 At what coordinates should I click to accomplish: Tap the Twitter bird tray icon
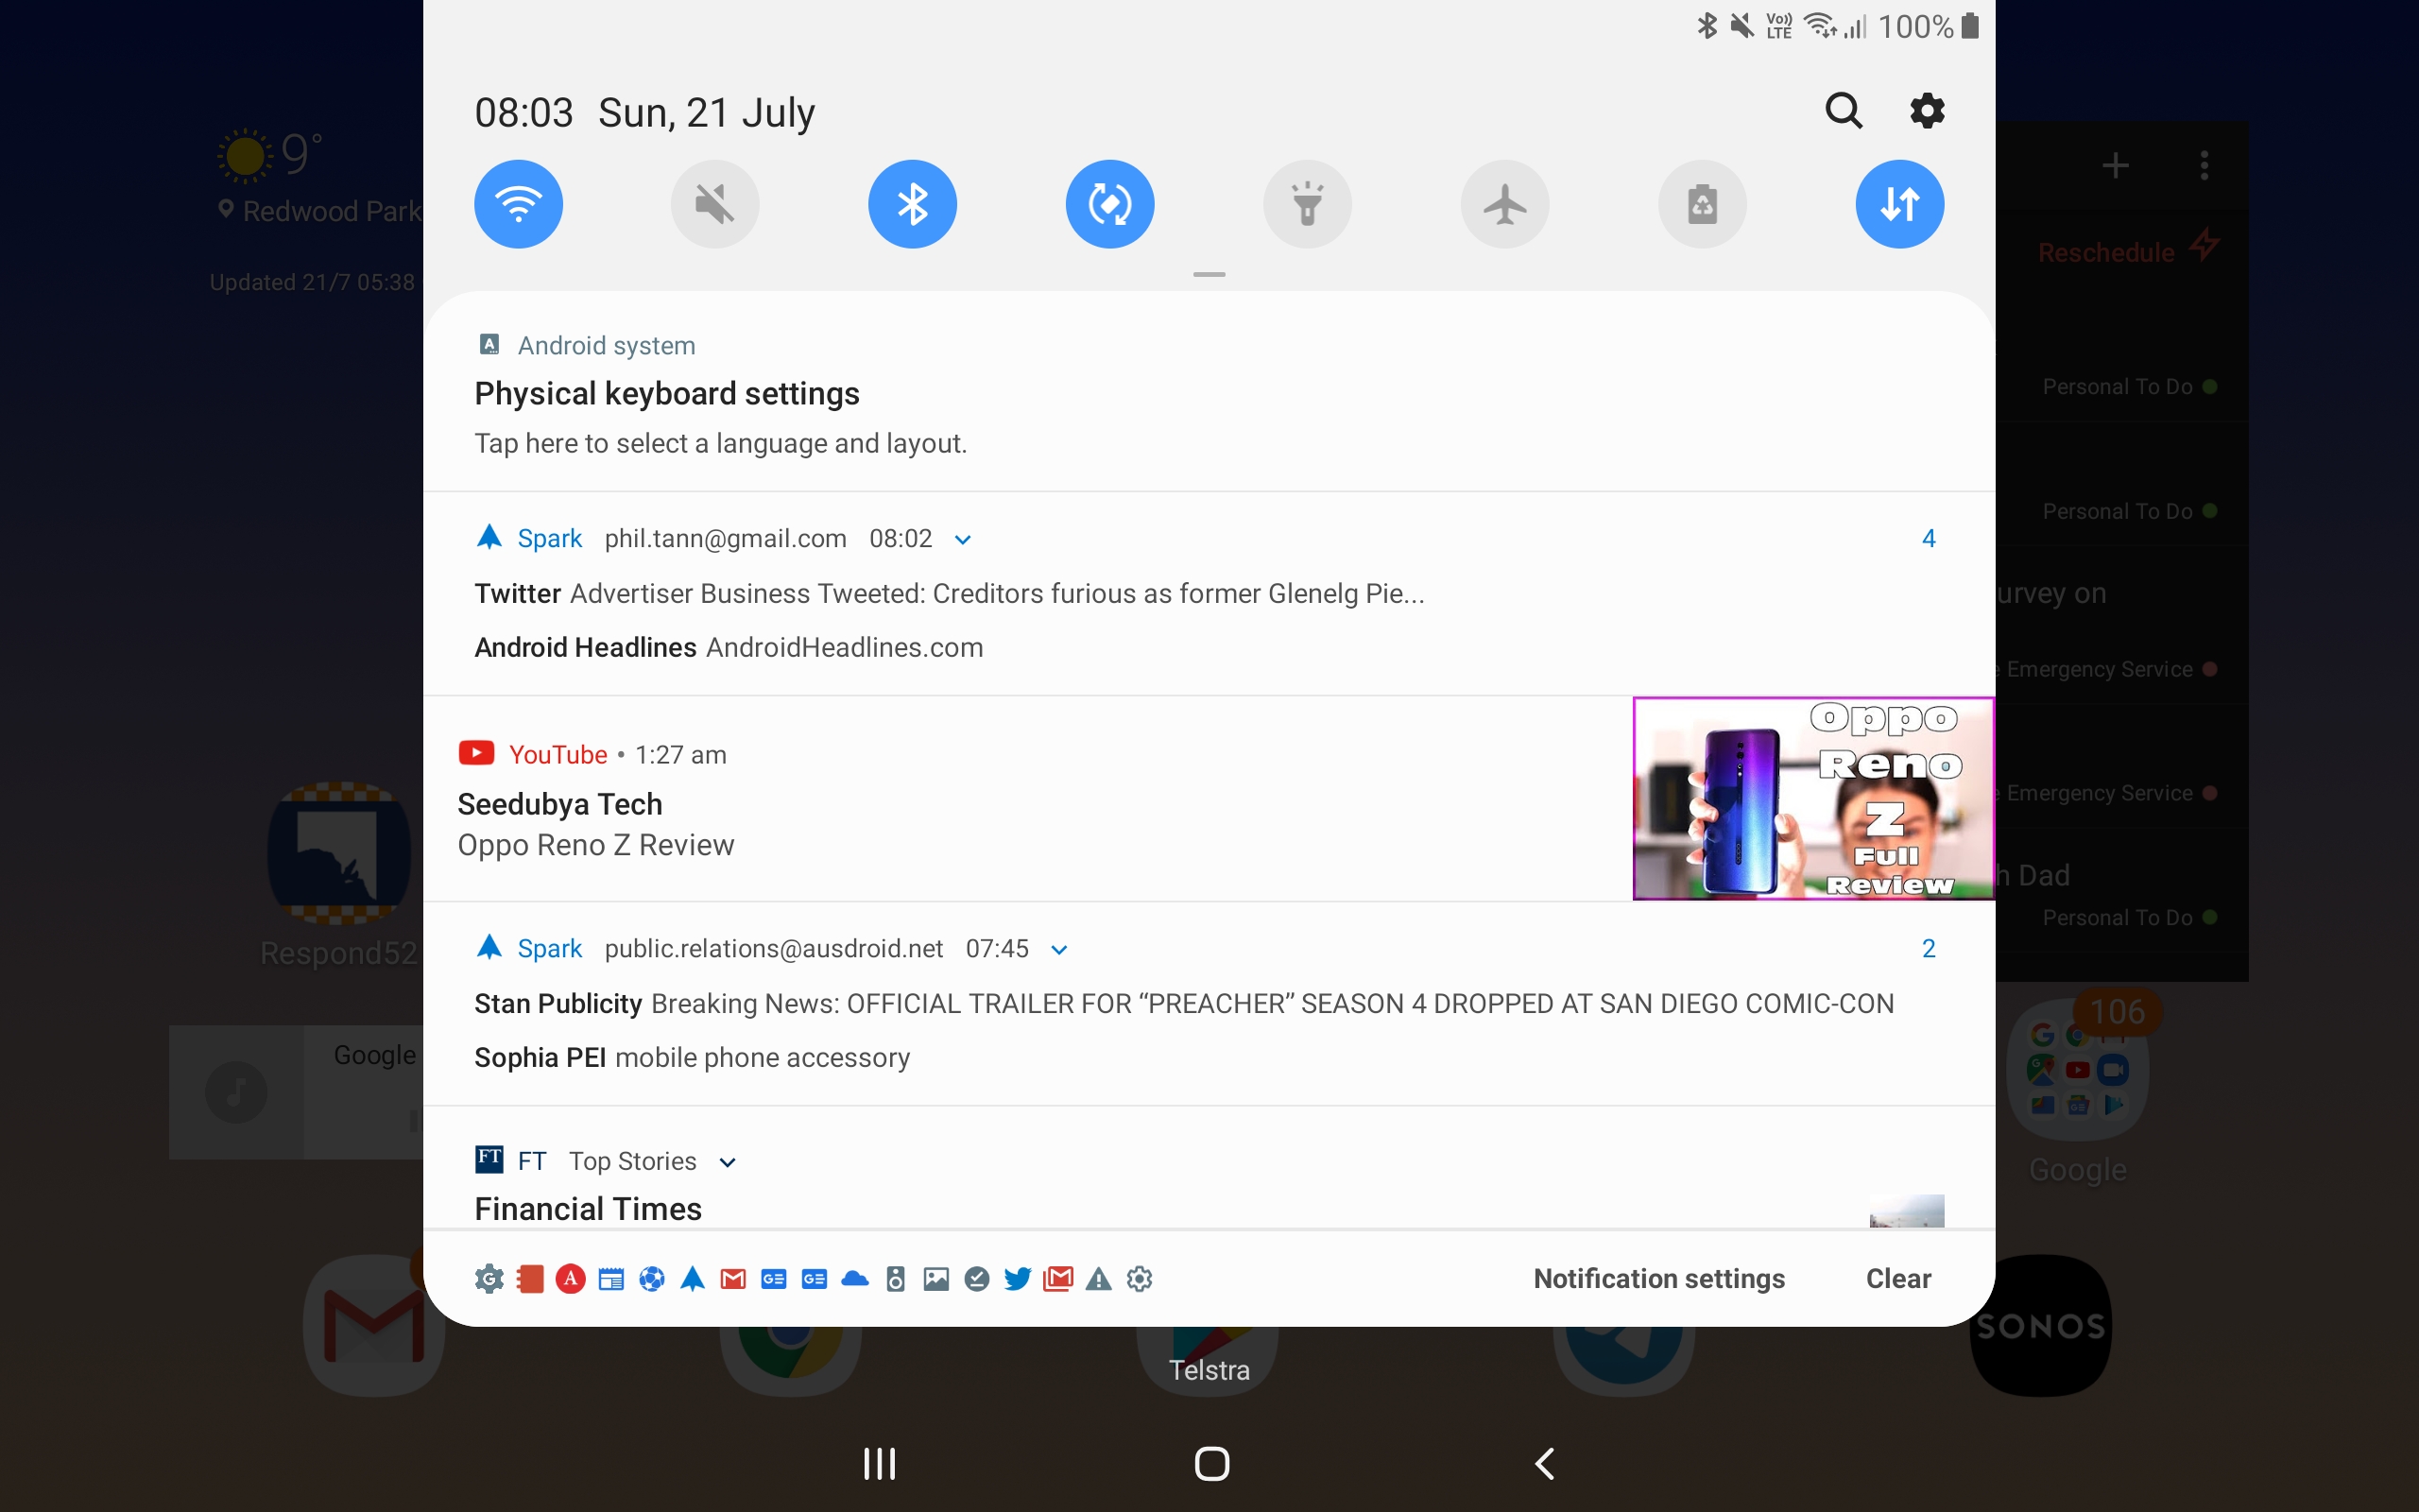pos(1018,1279)
